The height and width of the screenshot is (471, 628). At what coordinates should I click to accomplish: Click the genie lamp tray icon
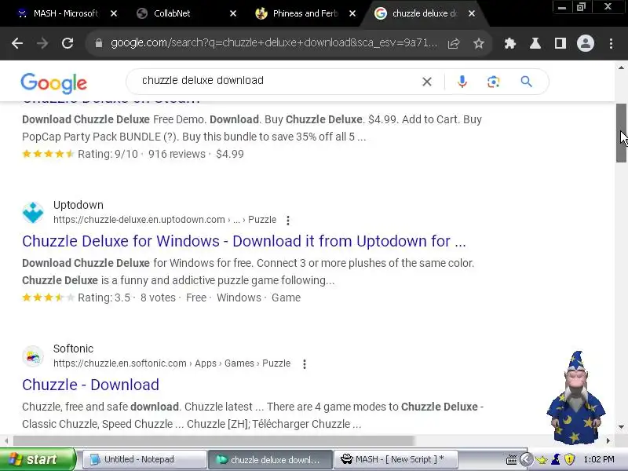coord(542,459)
